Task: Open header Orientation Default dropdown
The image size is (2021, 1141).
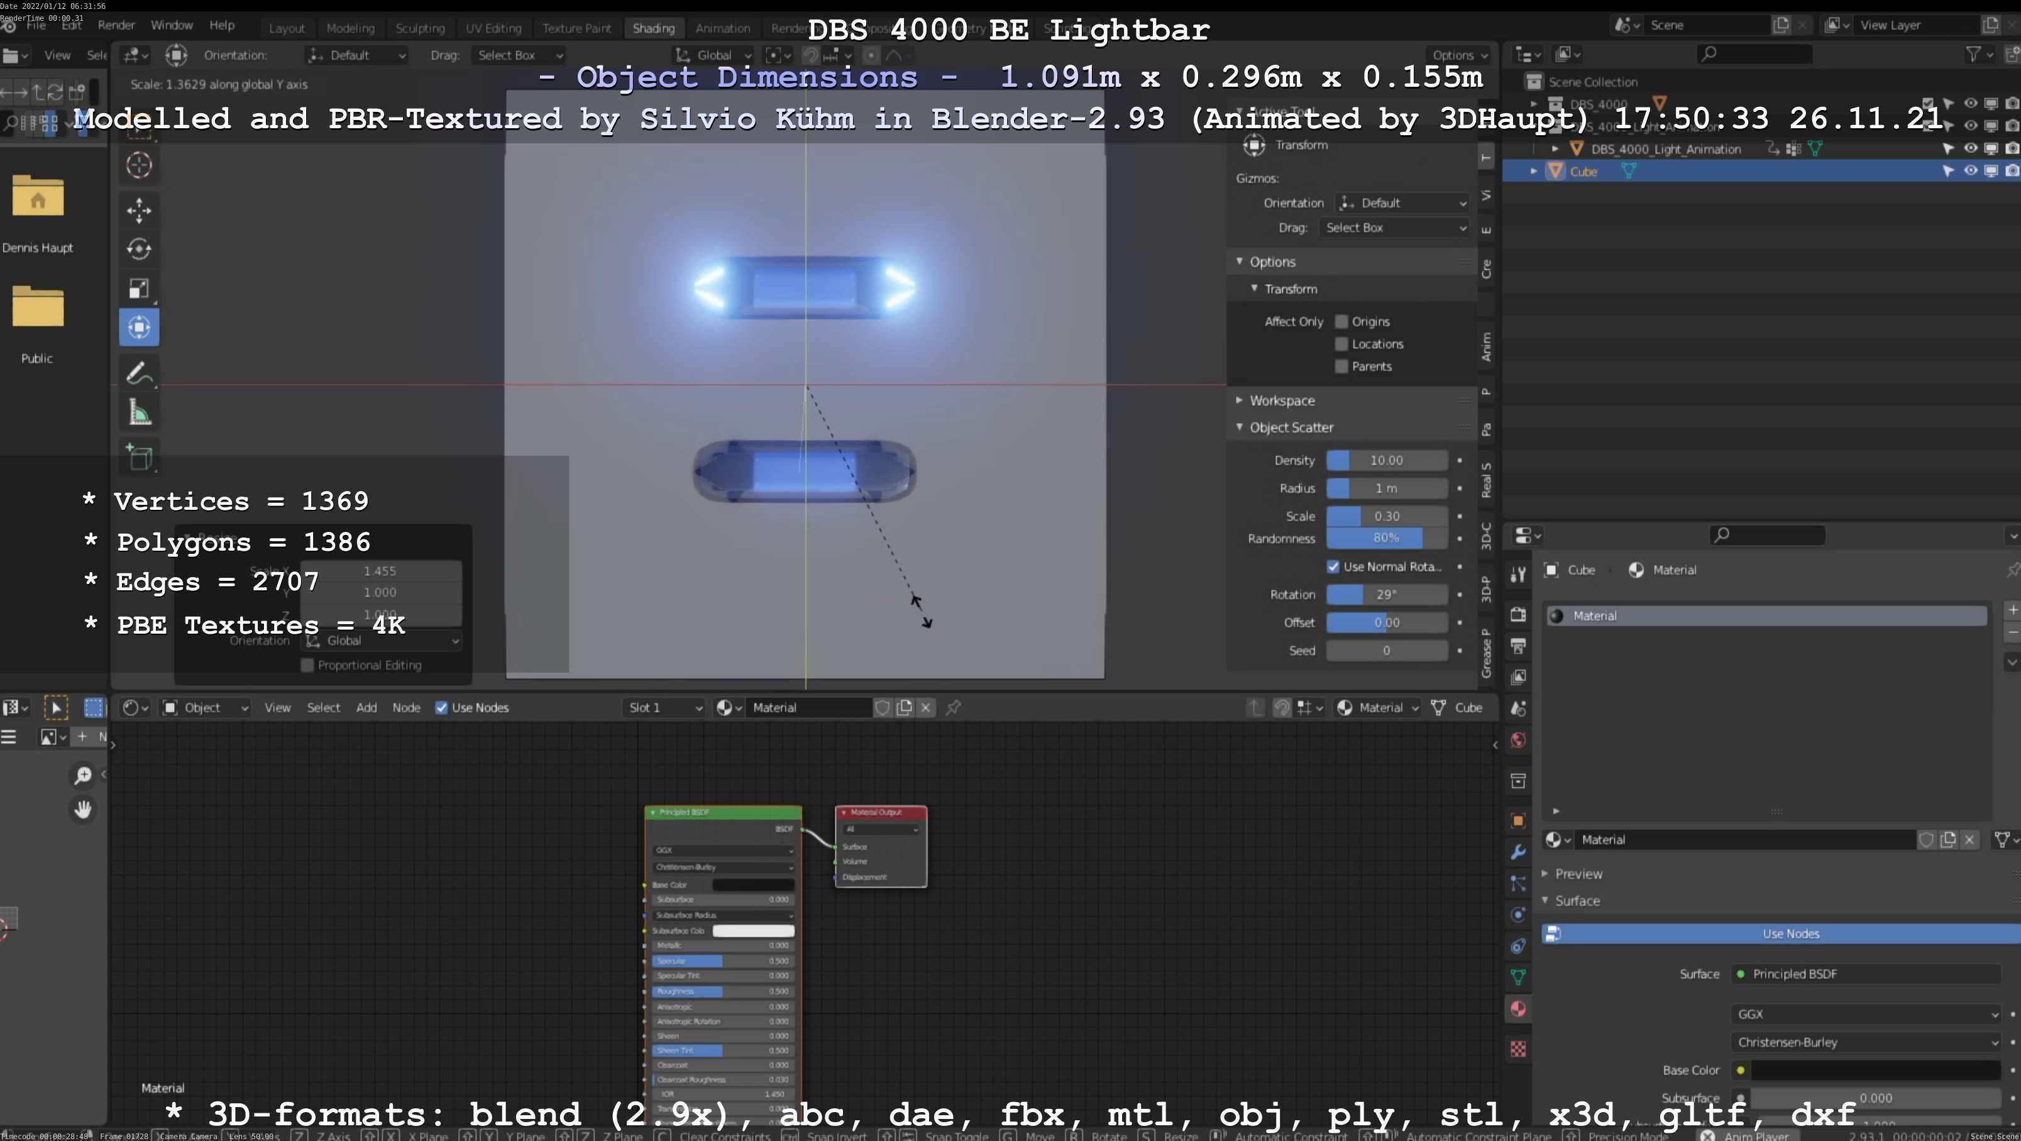Action: (x=357, y=55)
